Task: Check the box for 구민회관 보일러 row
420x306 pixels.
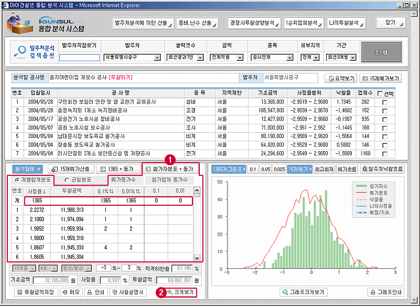Action: click(x=385, y=102)
